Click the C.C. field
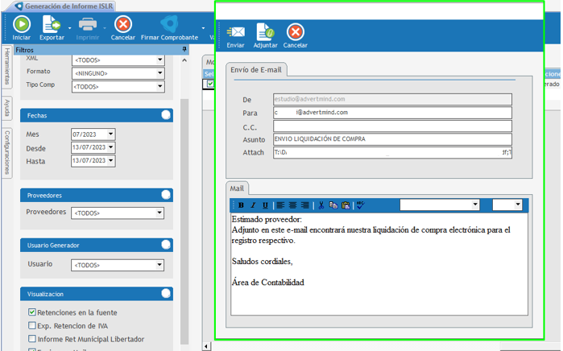The height and width of the screenshot is (351, 563). click(392, 126)
